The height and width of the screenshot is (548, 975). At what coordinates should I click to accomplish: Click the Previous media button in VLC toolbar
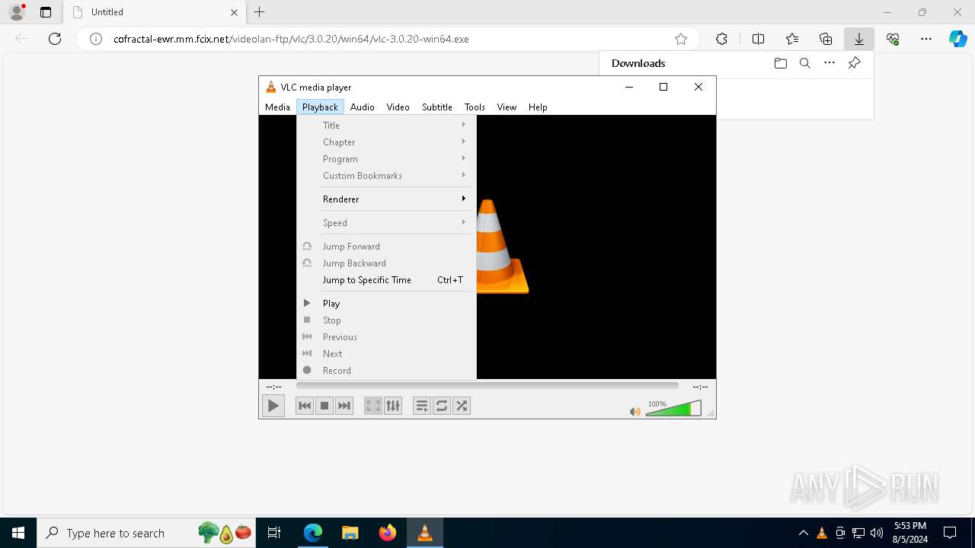coord(305,406)
